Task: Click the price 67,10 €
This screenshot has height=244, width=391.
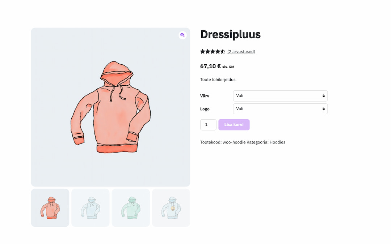Action: click(x=210, y=66)
